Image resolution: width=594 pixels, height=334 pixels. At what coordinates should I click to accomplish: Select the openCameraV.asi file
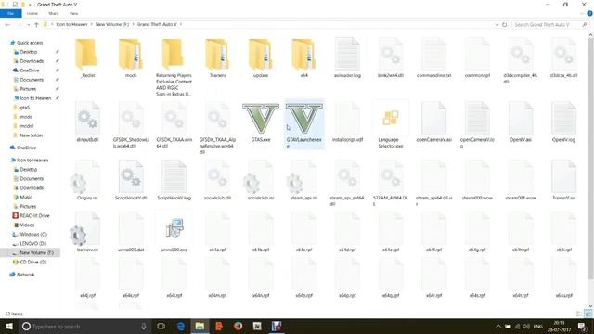433,118
